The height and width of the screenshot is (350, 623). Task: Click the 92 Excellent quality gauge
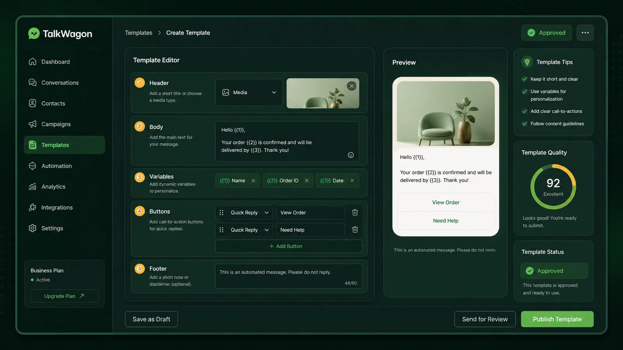553,187
